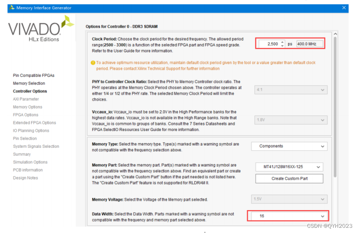Click the 'Memory Voltage:' label text
The image size is (359, 233).
click(x=108, y=200)
